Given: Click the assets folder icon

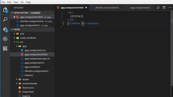Looking at the screenshot, I should tap(20, 79).
